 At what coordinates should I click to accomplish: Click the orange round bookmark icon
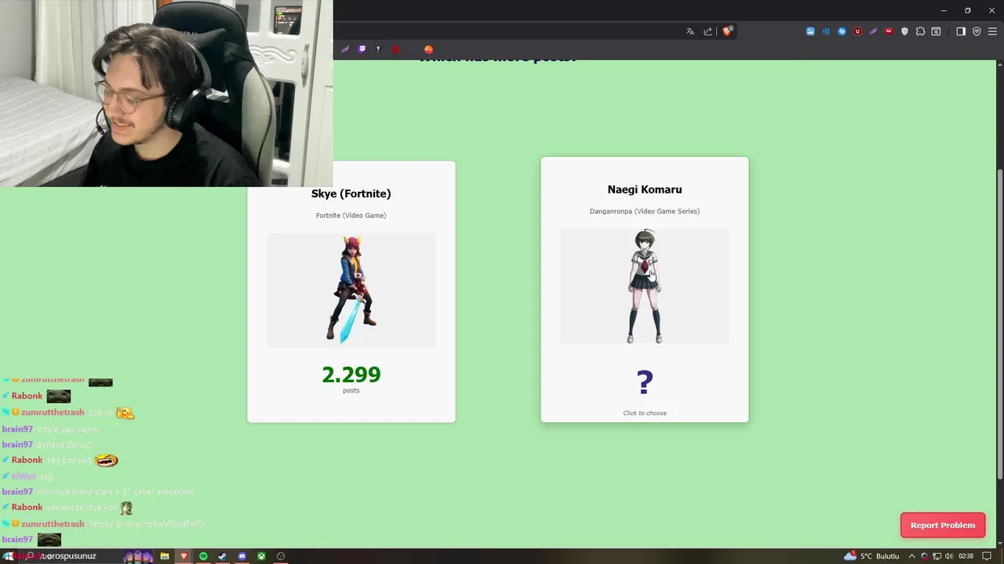point(428,49)
